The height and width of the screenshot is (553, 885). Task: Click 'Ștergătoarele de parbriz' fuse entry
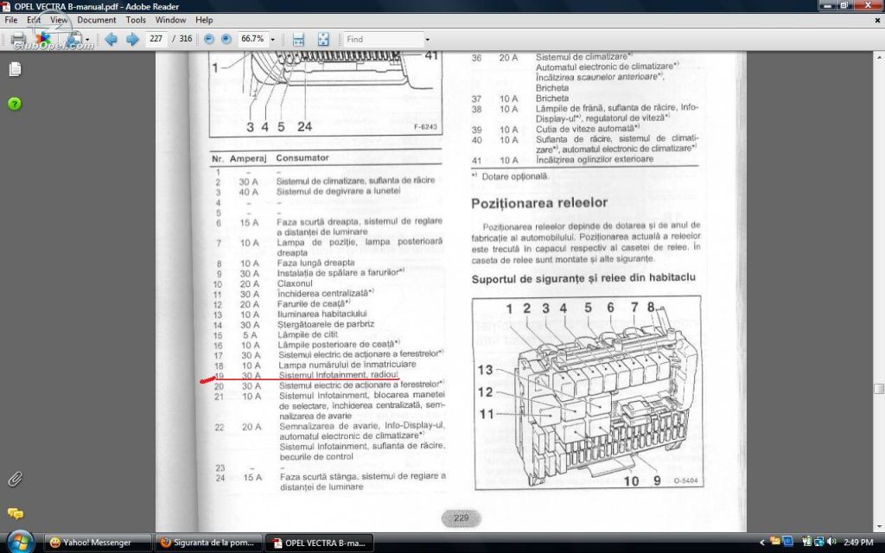(326, 324)
